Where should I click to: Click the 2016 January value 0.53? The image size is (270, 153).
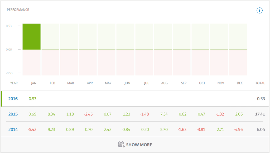click(x=32, y=99)
